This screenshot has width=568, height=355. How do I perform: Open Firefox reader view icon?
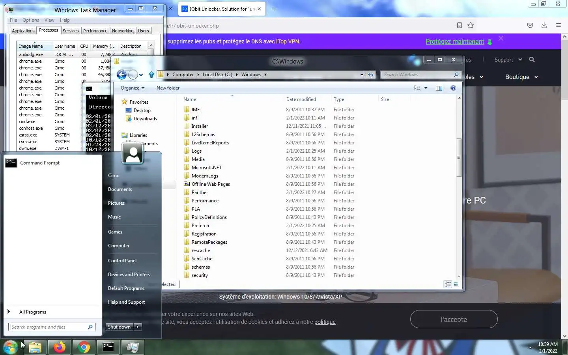459,25
